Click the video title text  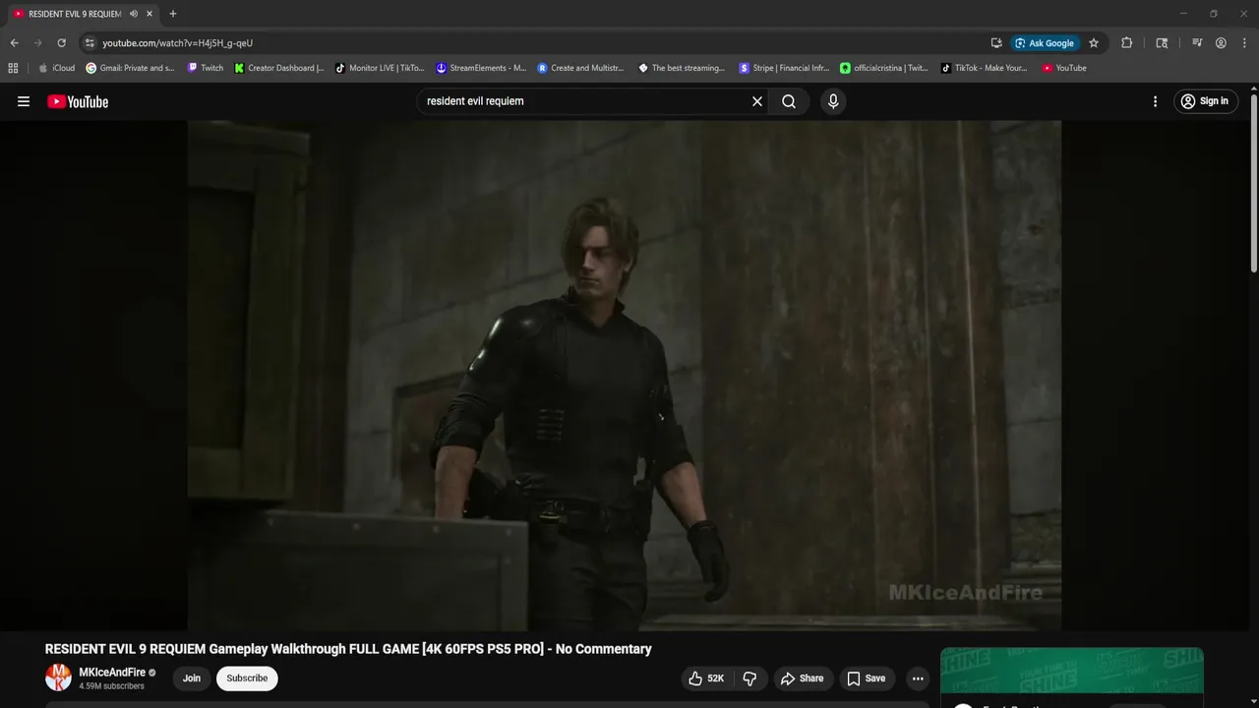click(x=348, y=649)
